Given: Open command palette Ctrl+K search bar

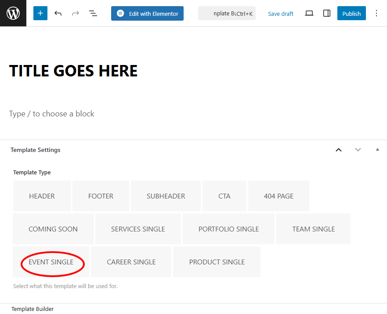Looking at the screenshot, I should click(x=227, y=13).
